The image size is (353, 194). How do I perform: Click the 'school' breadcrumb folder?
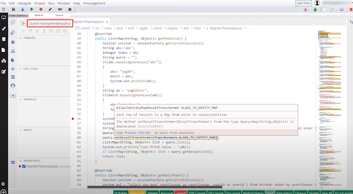(85, 28)
